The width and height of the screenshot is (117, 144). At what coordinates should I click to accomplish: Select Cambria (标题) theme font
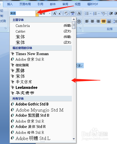tap(41, 26)
